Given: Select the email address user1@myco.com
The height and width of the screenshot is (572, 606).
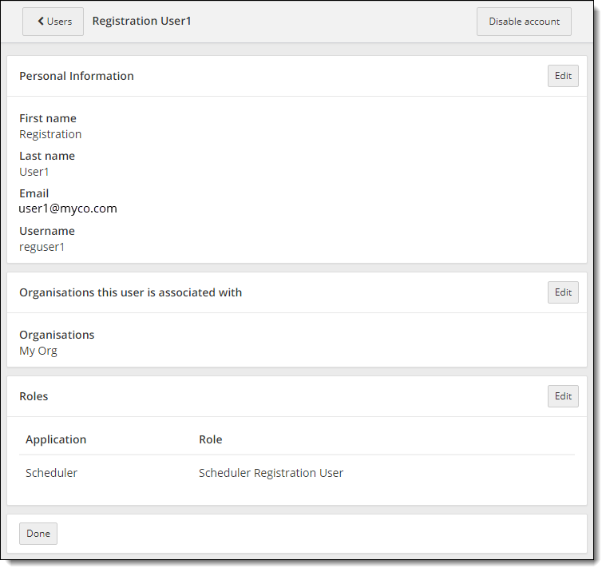Looking at the screenshot, I should click(x=68, y=209).
